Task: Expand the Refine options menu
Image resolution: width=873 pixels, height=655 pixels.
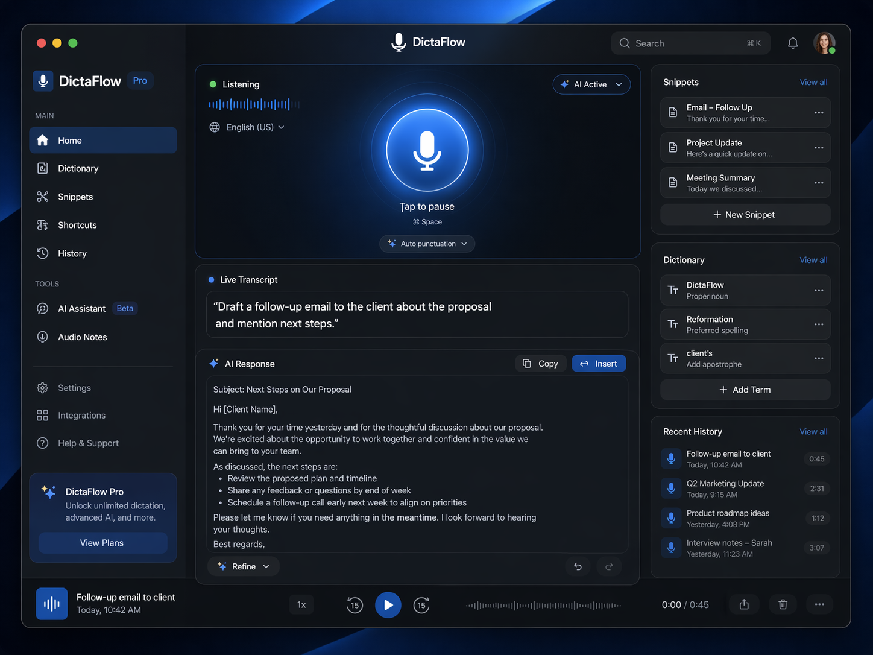Action: click(x=244, y=566)
